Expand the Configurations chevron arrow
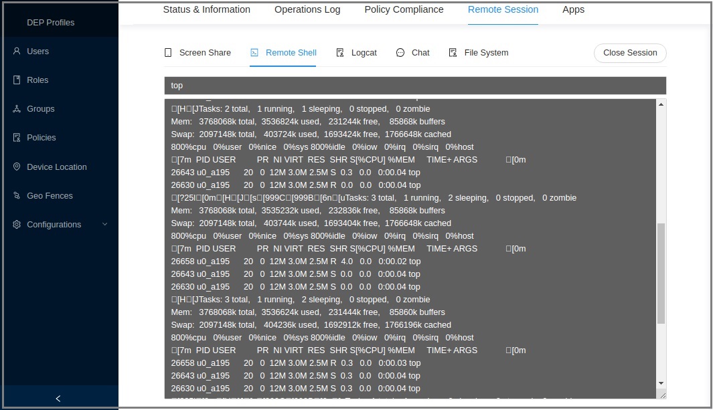 (104, 225)
